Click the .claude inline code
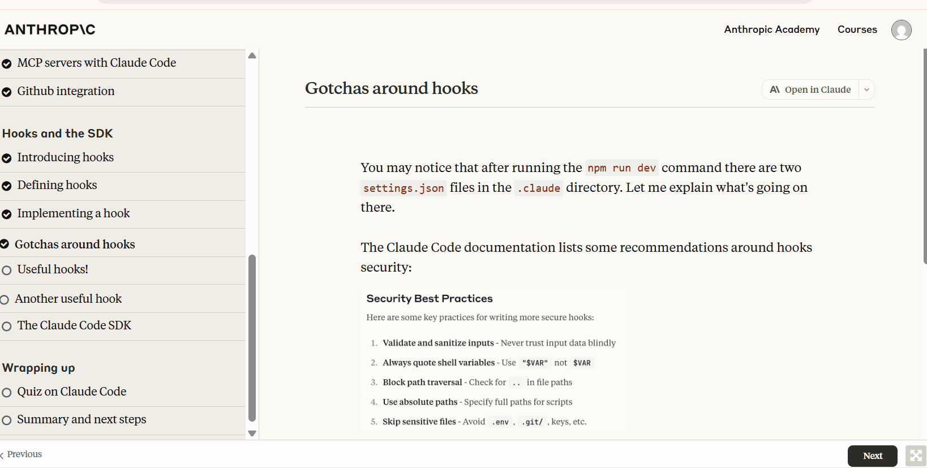This screenshot has height=468, width=927. tap(539, 188)
